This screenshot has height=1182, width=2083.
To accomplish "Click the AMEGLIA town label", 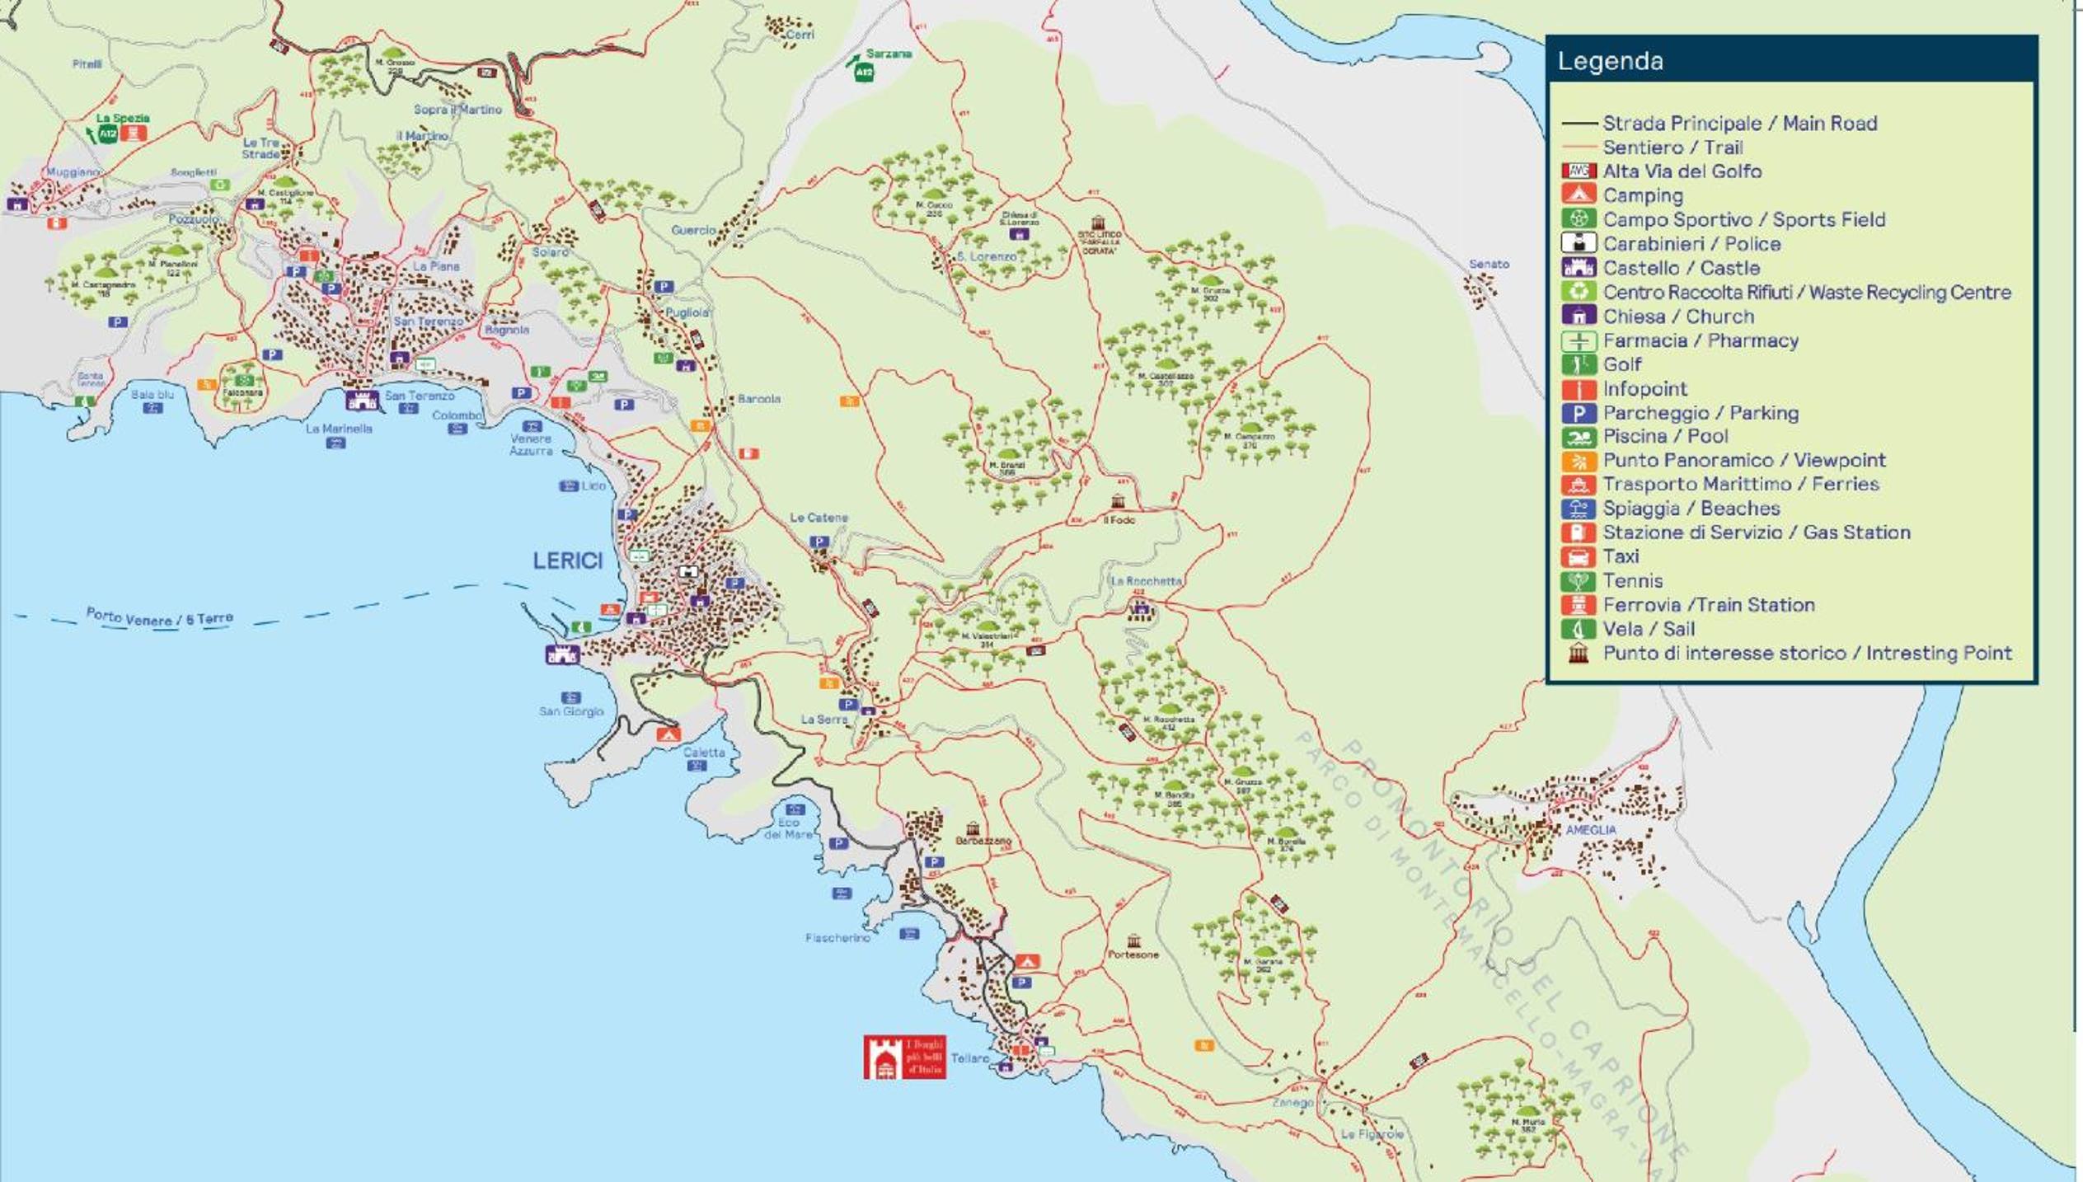I will [x=1590, y=830].
